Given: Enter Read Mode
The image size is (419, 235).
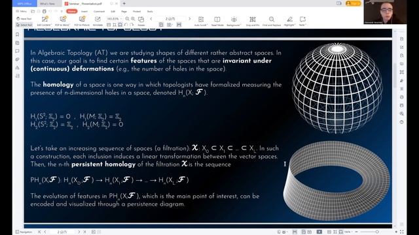Looking at the screenshot, I should click(217, 21).
